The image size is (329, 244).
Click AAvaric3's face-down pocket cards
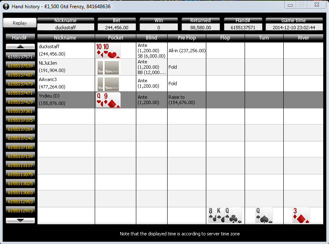tap(108, 84)
